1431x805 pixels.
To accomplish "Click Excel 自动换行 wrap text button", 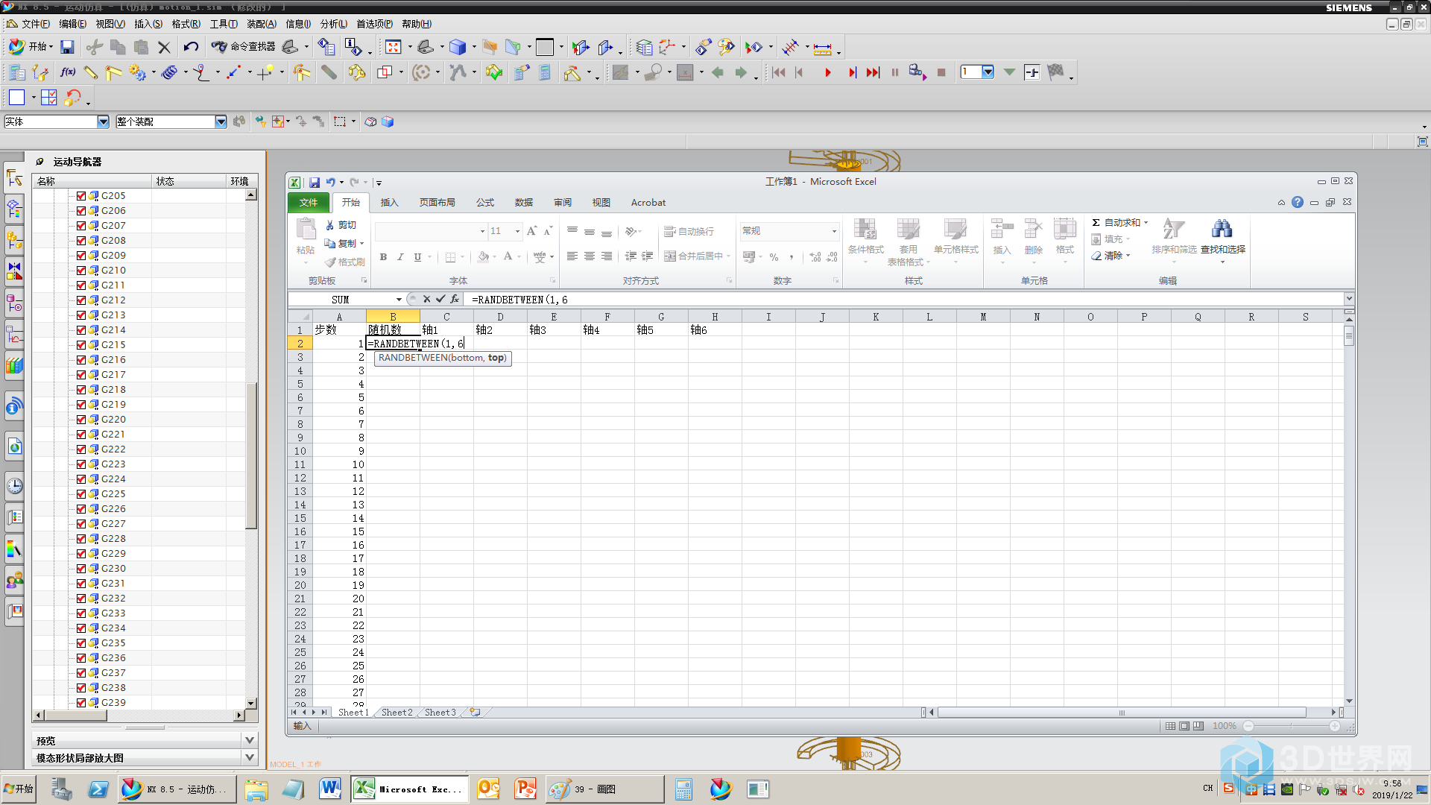I will 689,232.
